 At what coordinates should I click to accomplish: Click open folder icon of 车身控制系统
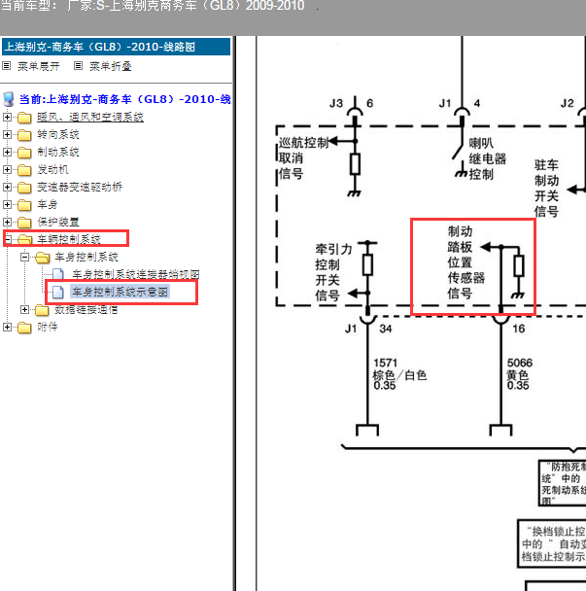(x=43, y=258)
